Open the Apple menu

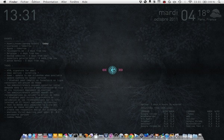pos(5,2)
